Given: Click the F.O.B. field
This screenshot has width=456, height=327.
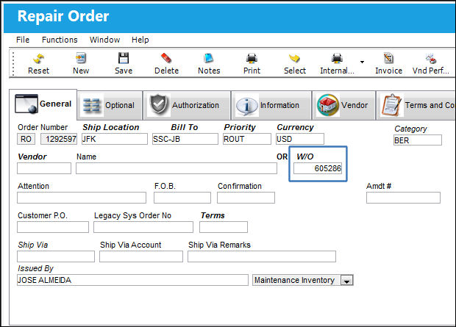Looking at the screenshot, I should click(x=182, y=198).
